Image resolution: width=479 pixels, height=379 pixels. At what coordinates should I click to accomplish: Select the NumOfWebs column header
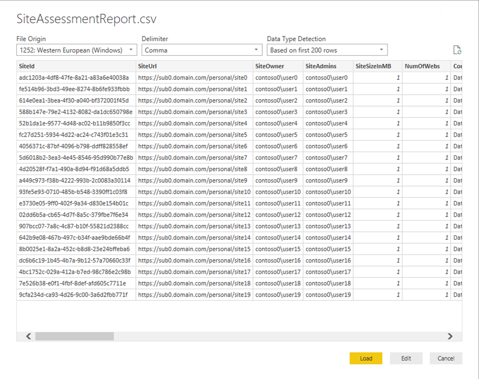coord(426,66)
